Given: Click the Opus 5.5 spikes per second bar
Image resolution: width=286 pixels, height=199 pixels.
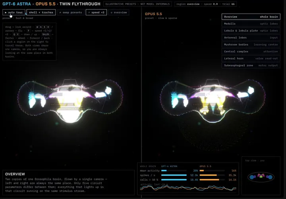Looking at the screenshot, I should [x=212, y=175].
